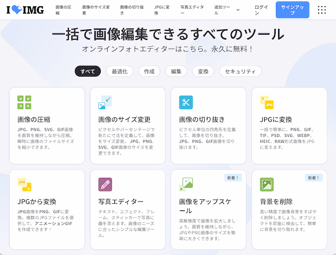Click the compress card description starting JPG、PNG、SVG

46,139
